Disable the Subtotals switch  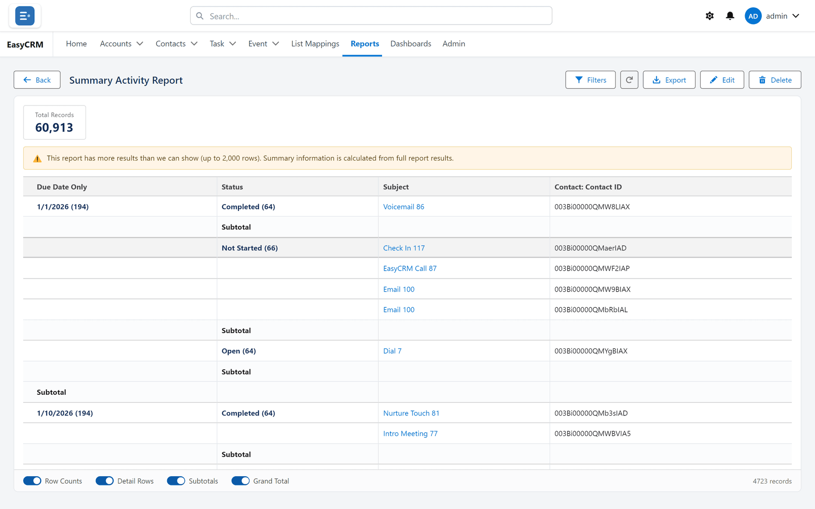coord(176,481)
